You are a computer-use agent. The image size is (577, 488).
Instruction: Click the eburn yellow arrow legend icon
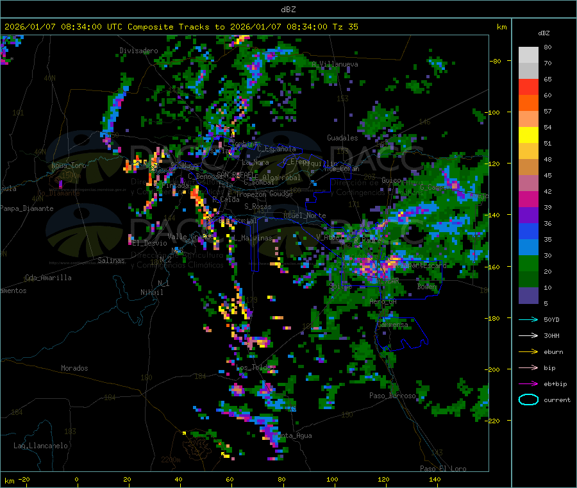(x=528, y=352)
